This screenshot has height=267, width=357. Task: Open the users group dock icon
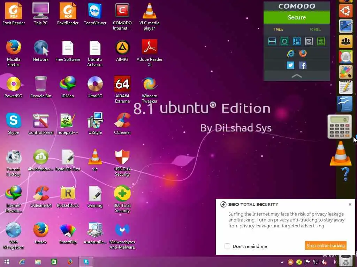coord(345,41)
